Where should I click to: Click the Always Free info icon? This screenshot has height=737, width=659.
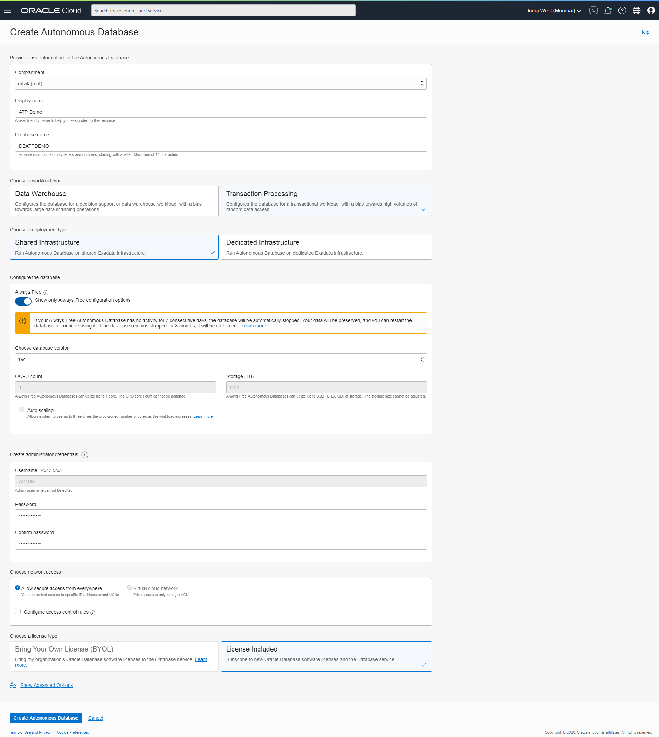(46, 292)
